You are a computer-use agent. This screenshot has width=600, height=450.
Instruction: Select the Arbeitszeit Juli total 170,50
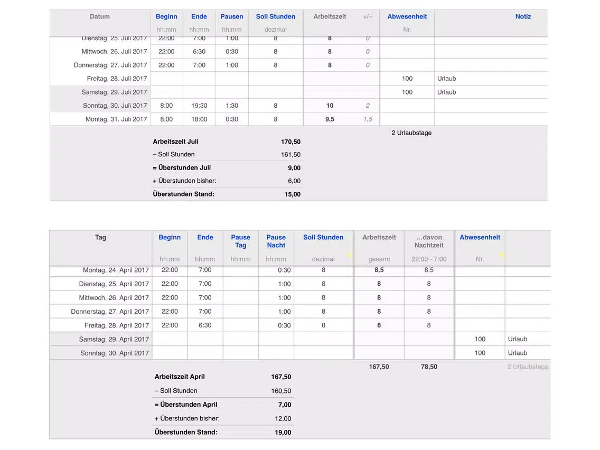pyautogui.click(x=291, y=142)
